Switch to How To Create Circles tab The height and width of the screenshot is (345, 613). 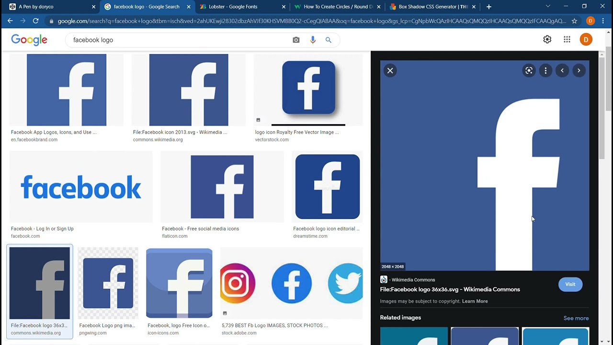[338, 7]
